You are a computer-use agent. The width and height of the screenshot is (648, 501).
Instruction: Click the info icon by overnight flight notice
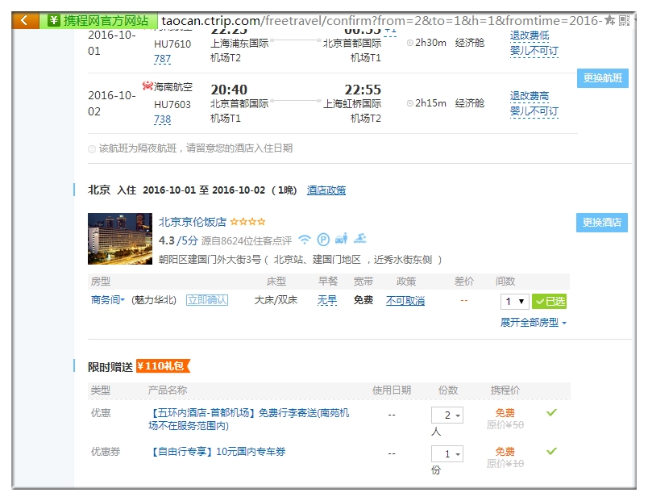[x=92, y=149]
